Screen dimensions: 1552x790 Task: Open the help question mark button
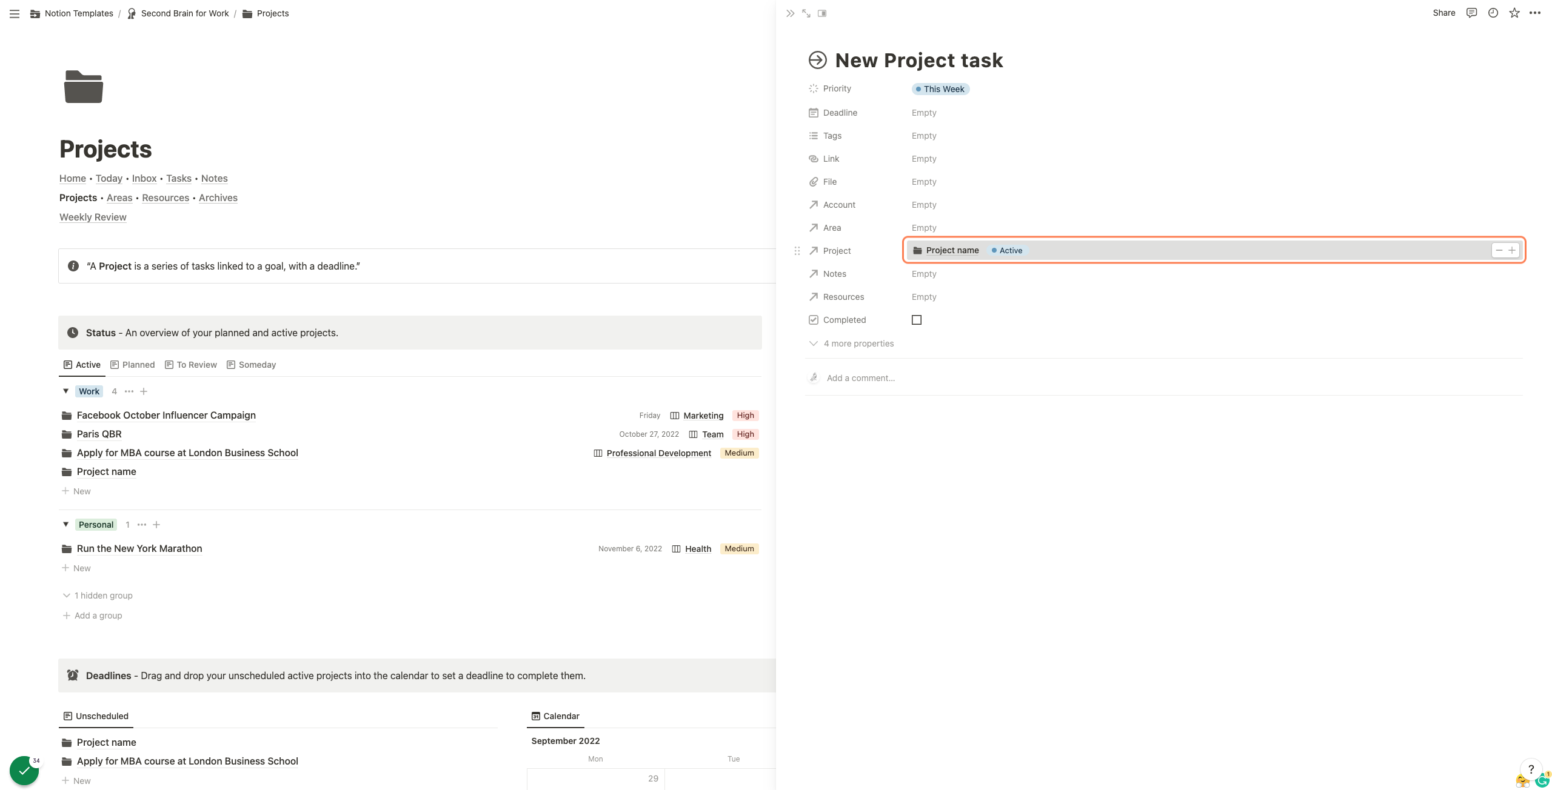tap(1531, 769)
